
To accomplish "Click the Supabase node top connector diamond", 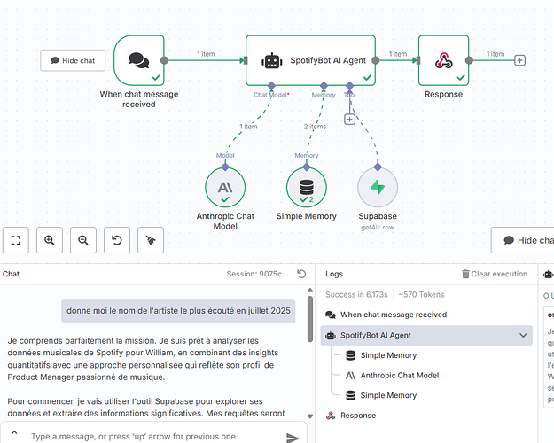I will tap(378, 167).
